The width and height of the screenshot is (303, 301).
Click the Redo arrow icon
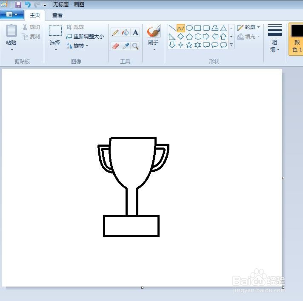[37, 4]
